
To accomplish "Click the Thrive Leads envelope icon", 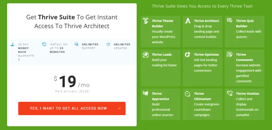I will (146, 55).
